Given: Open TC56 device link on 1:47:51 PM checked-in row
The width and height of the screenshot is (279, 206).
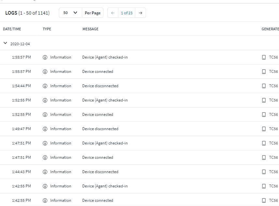Looking at the screenshot, I should [x=273, y=143].
